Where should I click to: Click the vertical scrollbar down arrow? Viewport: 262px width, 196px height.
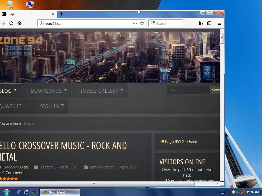pos(222,179)
